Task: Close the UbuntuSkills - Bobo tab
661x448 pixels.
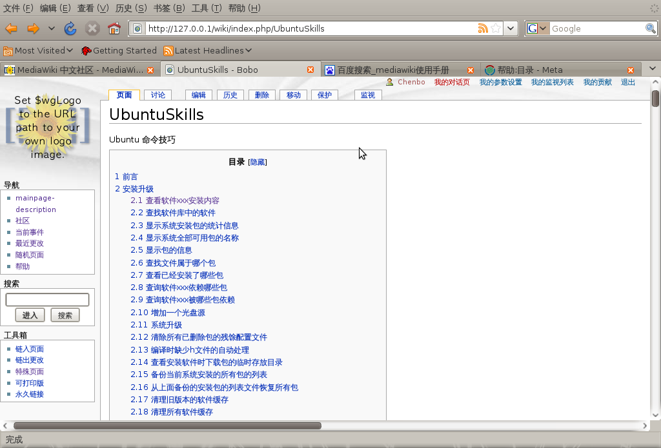Action: 310,70
